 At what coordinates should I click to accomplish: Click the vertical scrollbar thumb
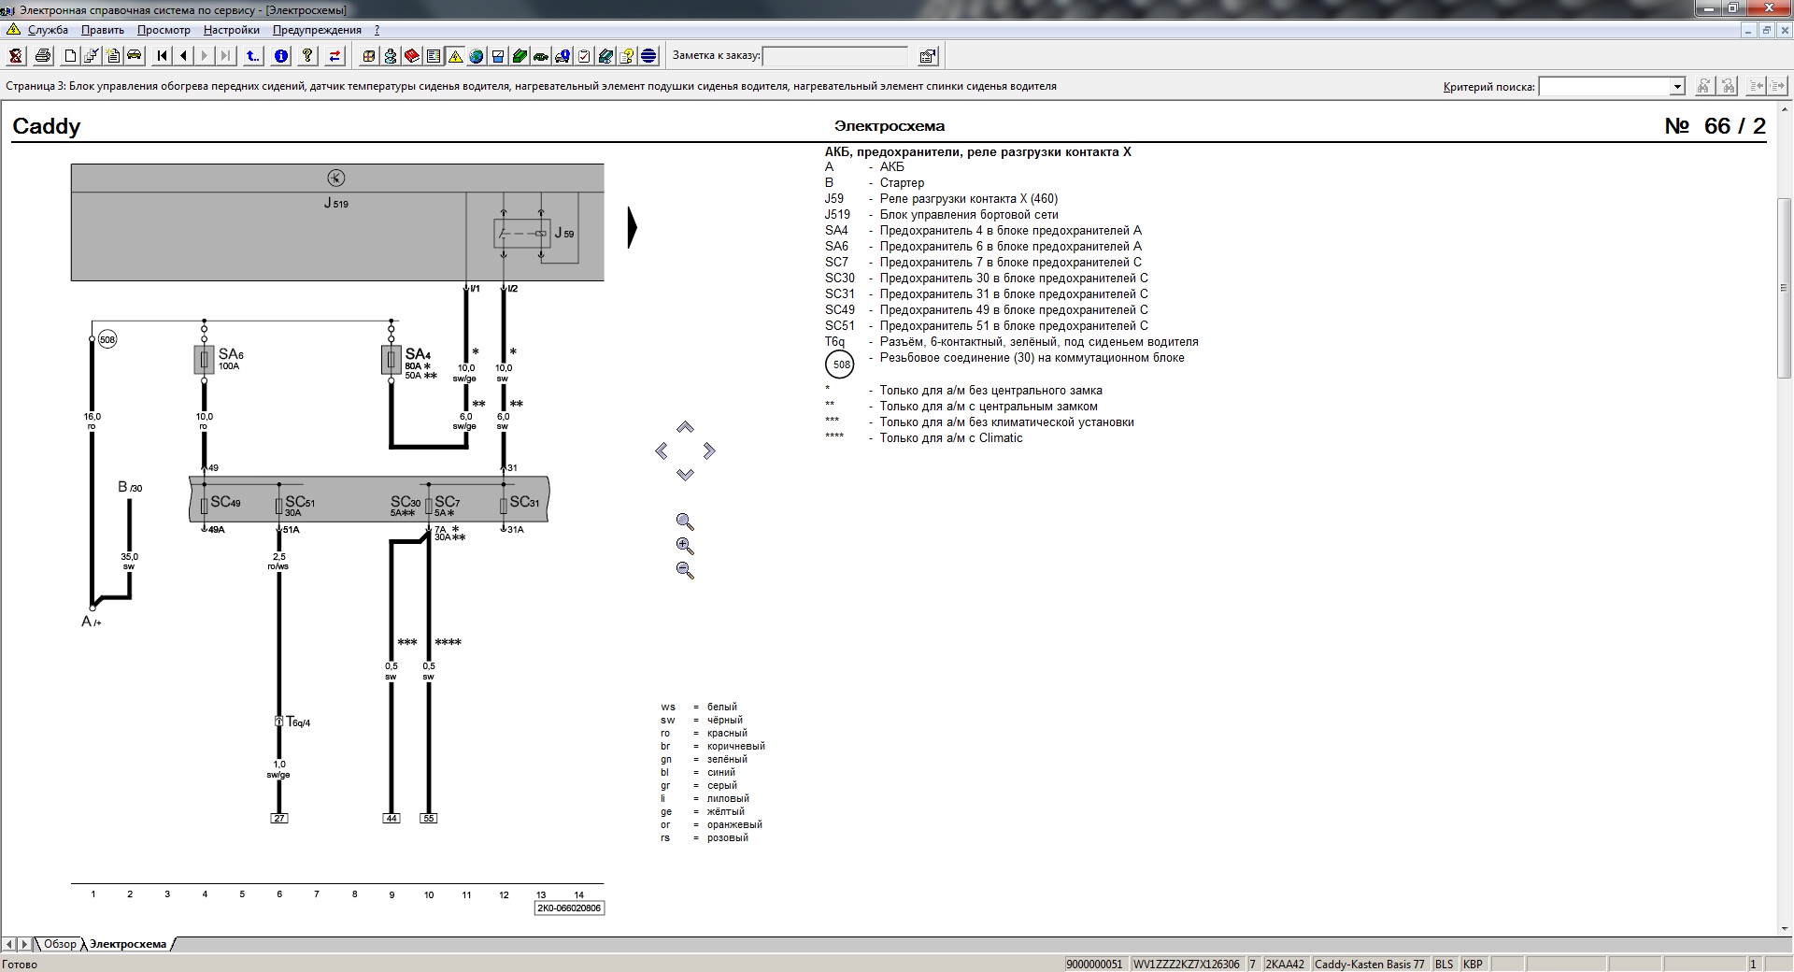(1786, 288)
